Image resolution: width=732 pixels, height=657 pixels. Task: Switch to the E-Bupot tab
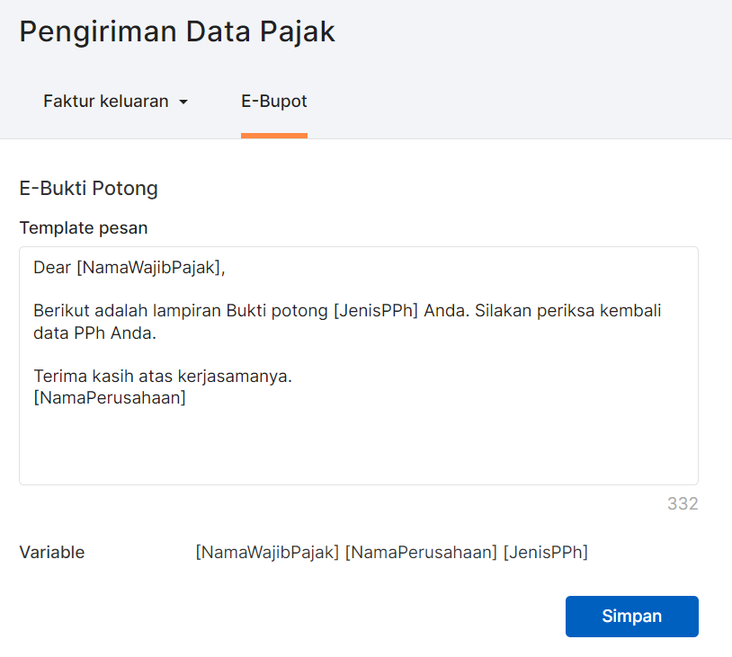pyautogui.click(x=274, y=102)
